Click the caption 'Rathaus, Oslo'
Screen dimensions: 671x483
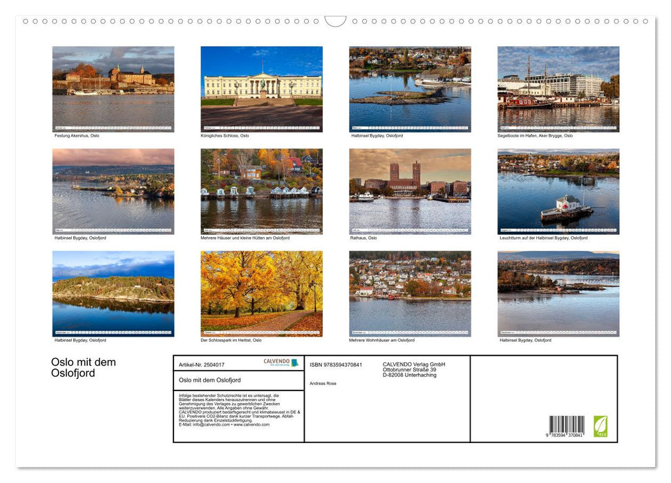point(363,238)
